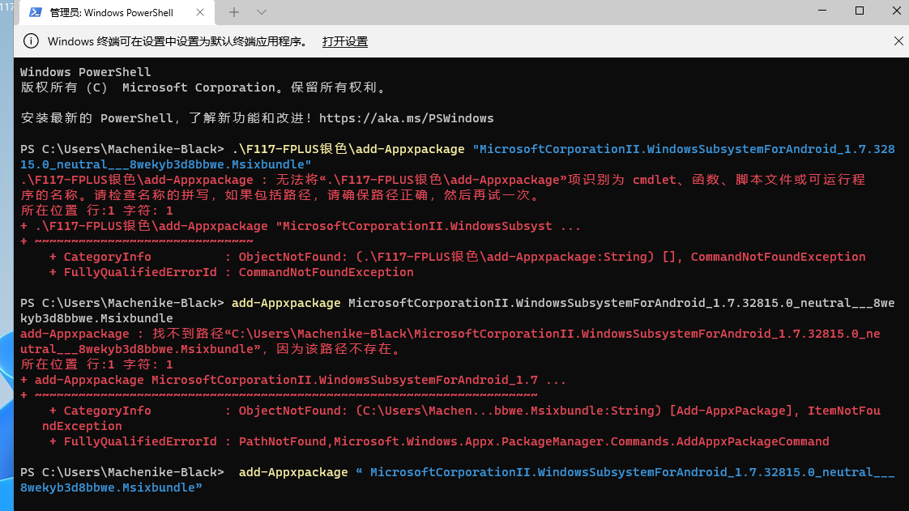This screenshot has height=511, width=909.
Task: Minimize the terminal window
Action: tap(822, 11)
